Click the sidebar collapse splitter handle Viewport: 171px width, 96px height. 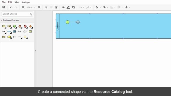click(x=35, y=51)
